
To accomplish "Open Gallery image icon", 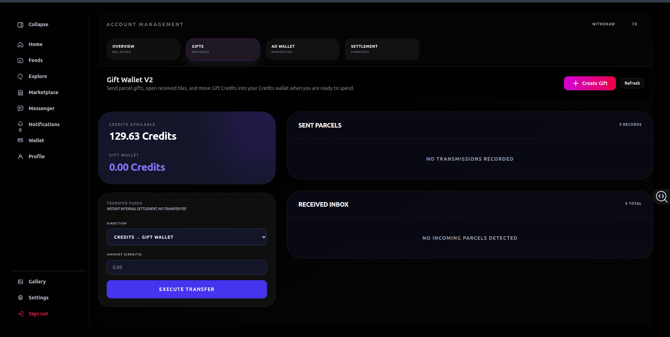I will (20, 282).
